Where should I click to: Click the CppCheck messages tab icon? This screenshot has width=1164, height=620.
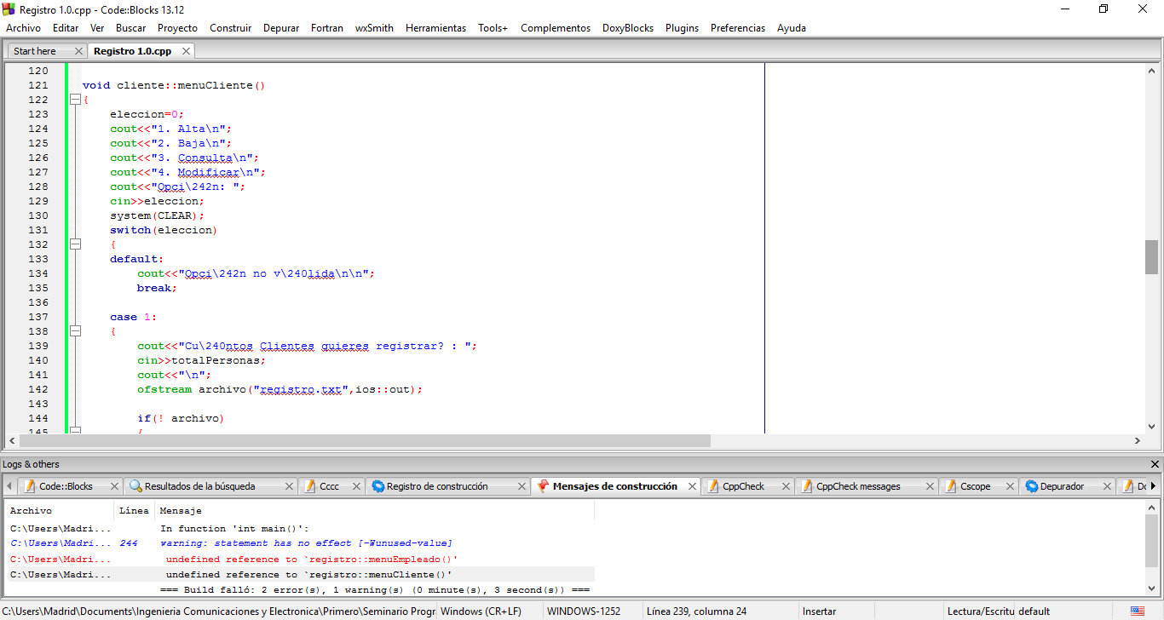[807, 486]
